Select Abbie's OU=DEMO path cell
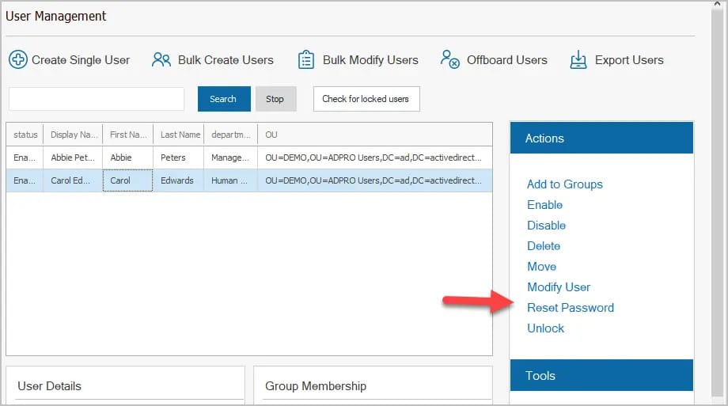 coord(374,157)
